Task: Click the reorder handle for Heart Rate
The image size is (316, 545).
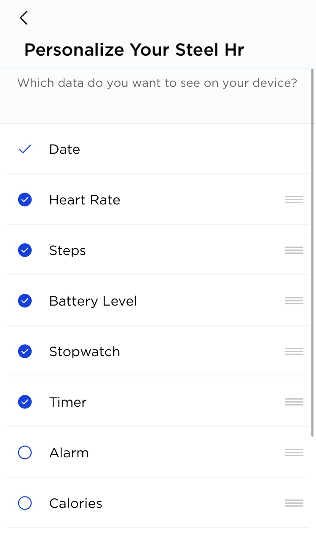Action: click(x=294, y=200)
